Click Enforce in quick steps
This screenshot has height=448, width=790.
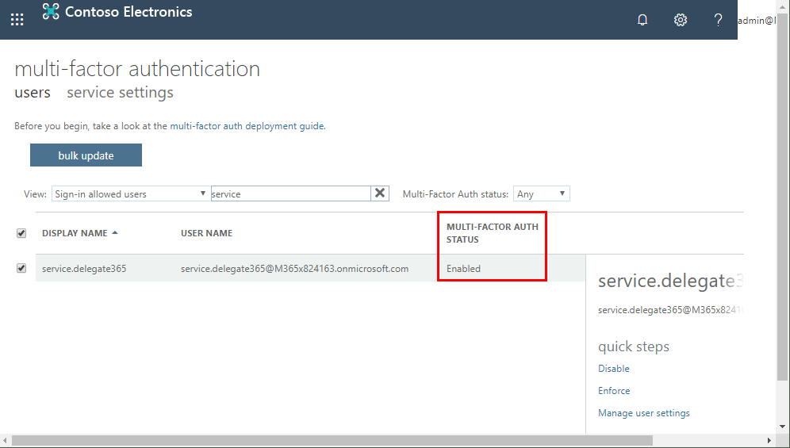tap(614, 391)
